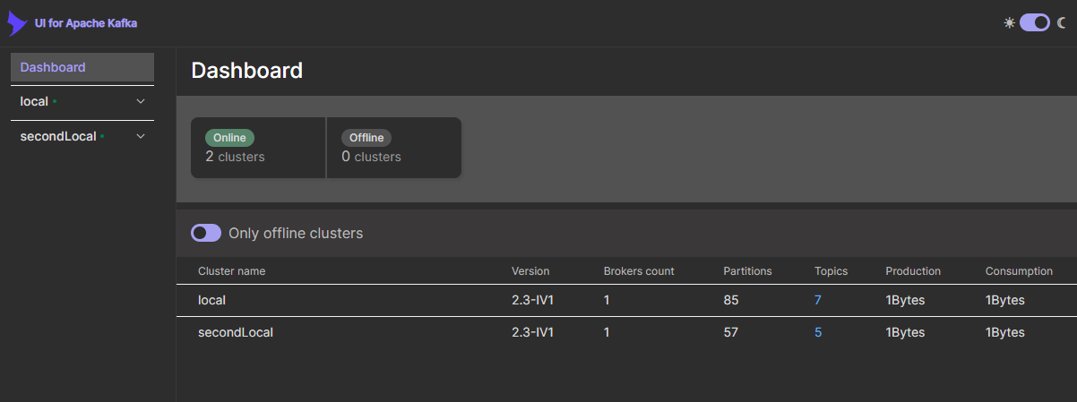Screen dimensions: 1077x402
Task: Click the 0 clusters count text
Action: pyautogui.click(x=371, y=157)
